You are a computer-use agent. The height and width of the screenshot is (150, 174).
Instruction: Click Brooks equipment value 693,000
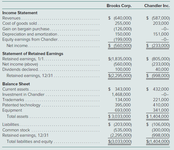click(123, 110)
